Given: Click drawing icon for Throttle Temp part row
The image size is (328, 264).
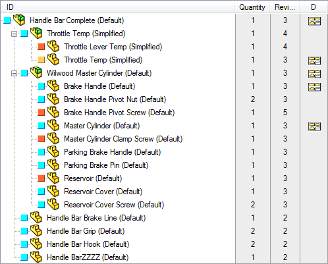Looking at the screenshot, I should pos(314,61).
